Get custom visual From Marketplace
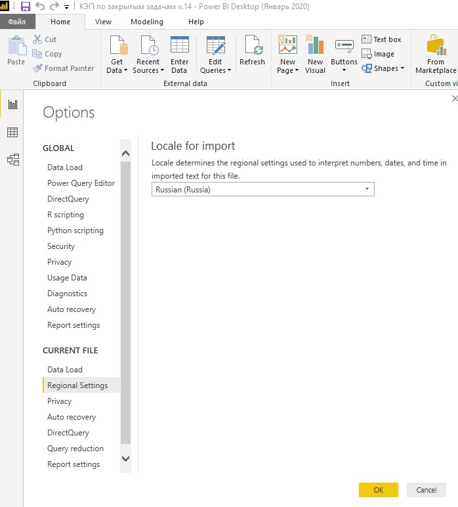Screen dimensions: 458x507 (436, 55)
